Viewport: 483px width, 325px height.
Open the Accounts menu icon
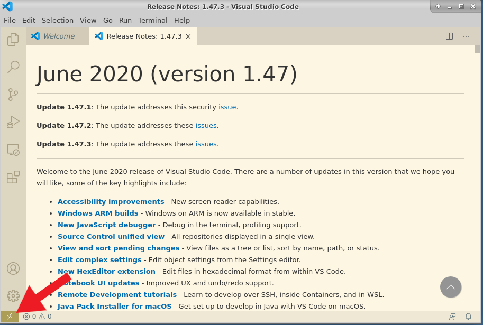[x=13, y=268]
